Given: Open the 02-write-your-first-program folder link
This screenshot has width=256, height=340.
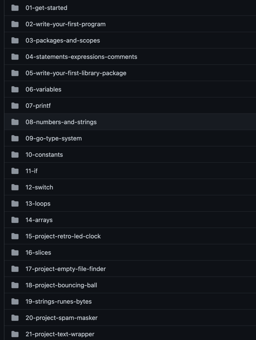Looking at the screenshot, I should [x=65, y=24].
